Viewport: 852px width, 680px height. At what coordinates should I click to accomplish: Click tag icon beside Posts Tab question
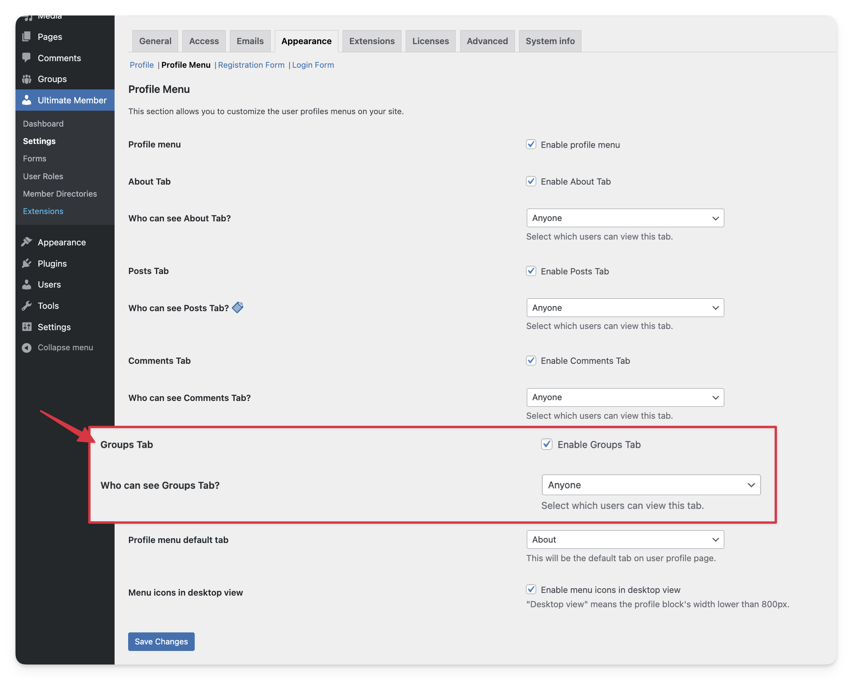tap(238, 307)
